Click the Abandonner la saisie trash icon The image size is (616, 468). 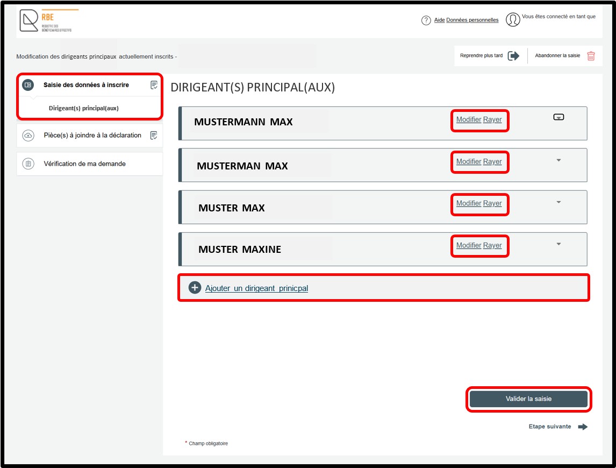tap(591, 56)
